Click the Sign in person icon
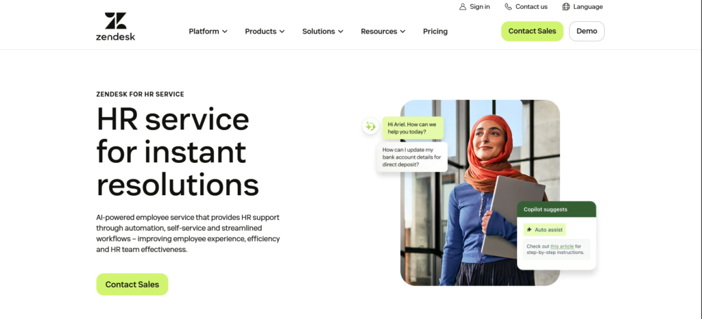This screenshot has width=702, height=319. 463,7
